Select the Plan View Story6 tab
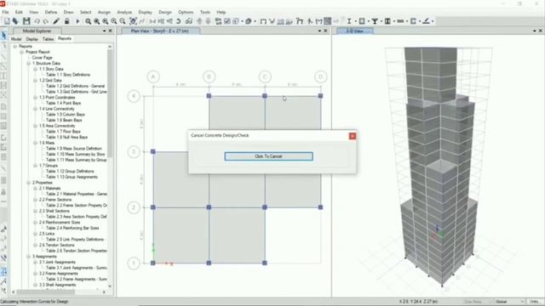545x306 pixels. pyautogui.click(x=160, y=31)
